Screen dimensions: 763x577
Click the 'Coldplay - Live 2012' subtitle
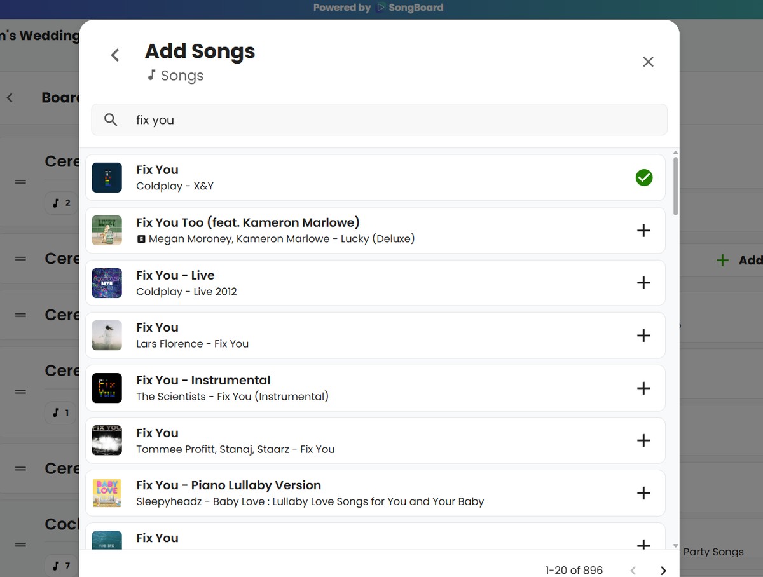(186, 292)
